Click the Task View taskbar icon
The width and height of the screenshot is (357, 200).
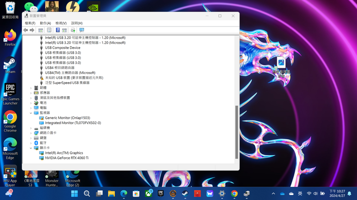tap(99, 194)
